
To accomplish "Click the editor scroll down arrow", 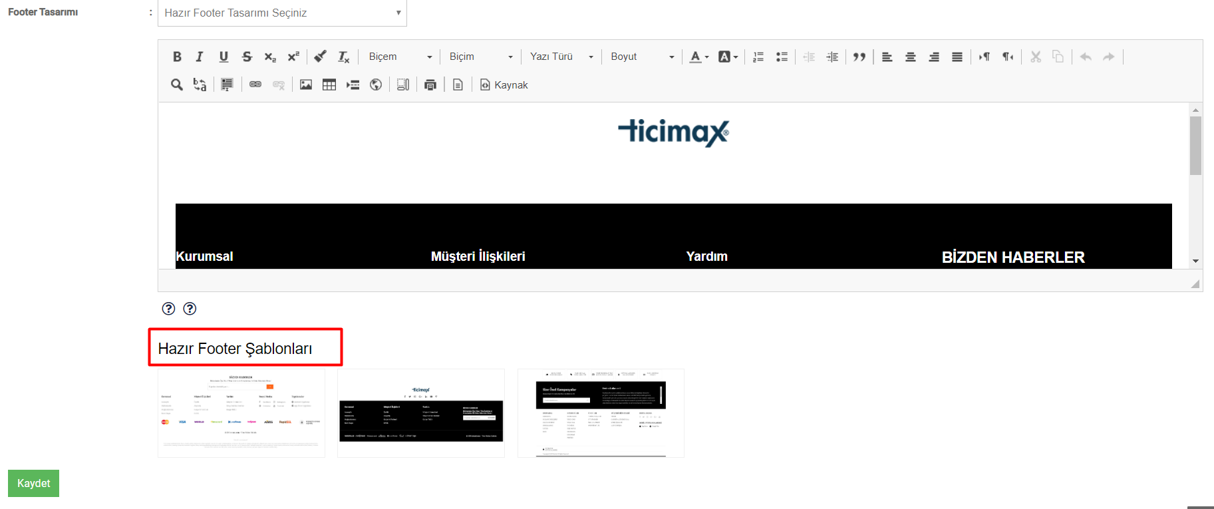I will tap(1195, 261).
